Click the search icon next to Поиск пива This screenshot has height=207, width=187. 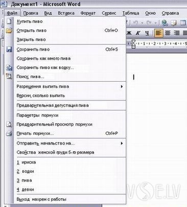click(9, 76)
